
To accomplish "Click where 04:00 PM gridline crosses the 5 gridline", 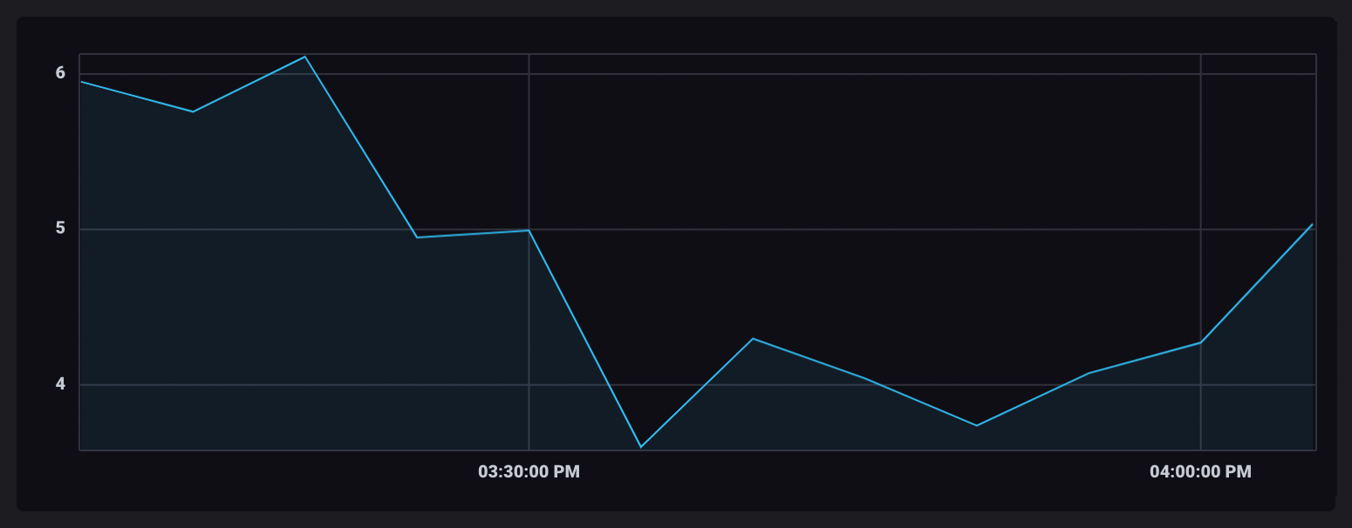I will [x=1201, y=229].
